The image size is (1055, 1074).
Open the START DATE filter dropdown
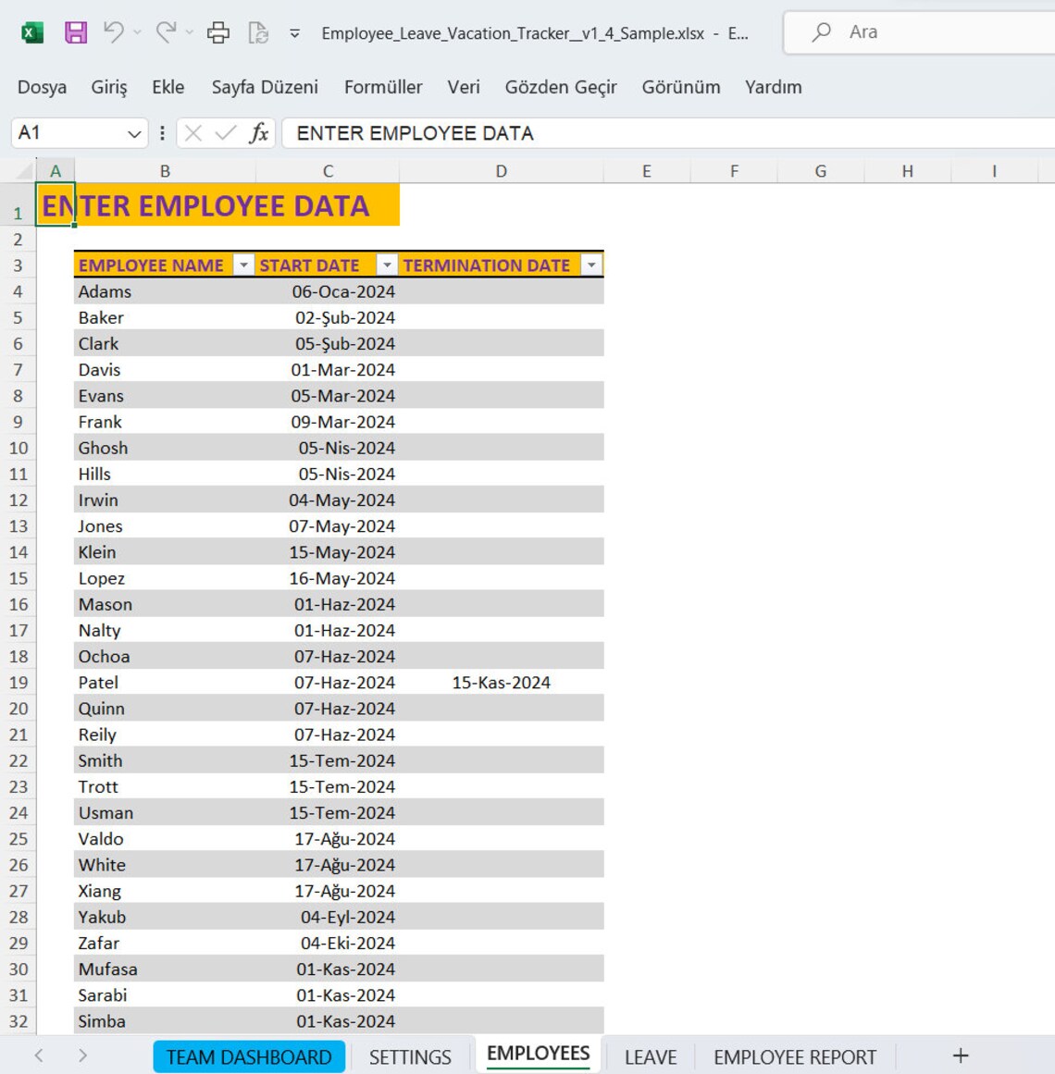coord(387,265)
